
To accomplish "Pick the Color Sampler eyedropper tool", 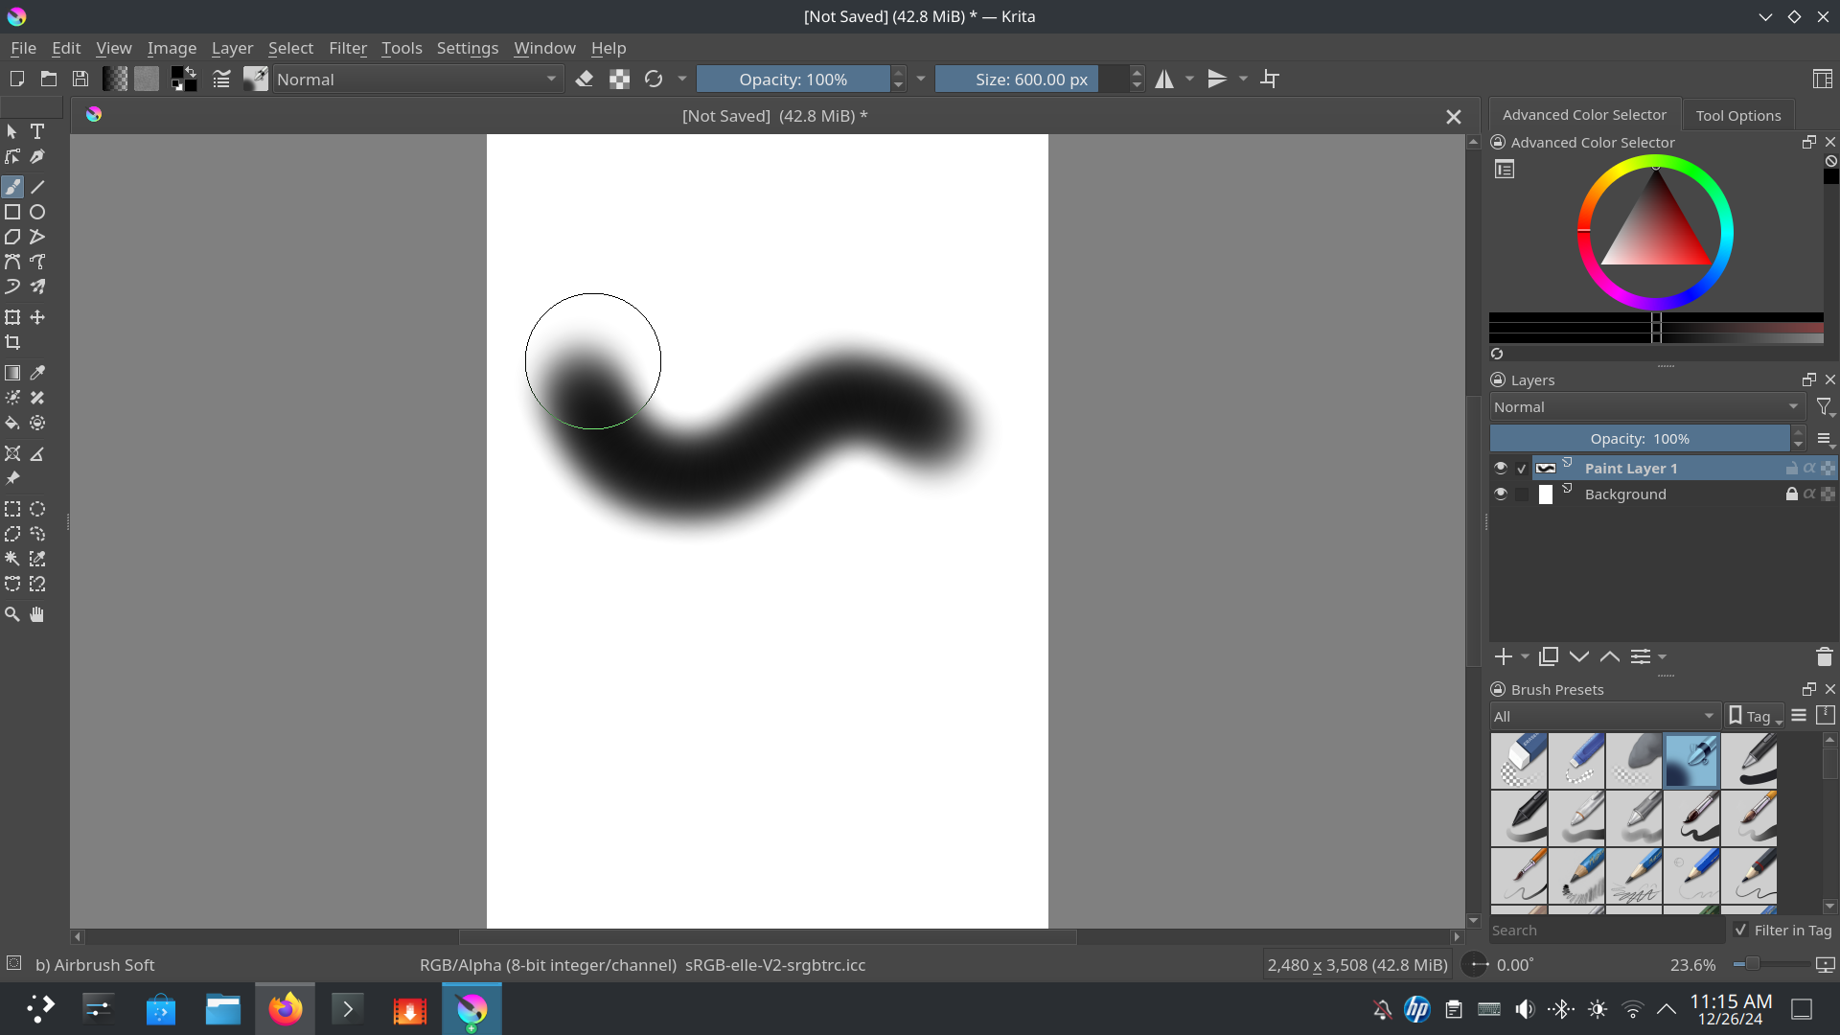I will tap(37, 373).
